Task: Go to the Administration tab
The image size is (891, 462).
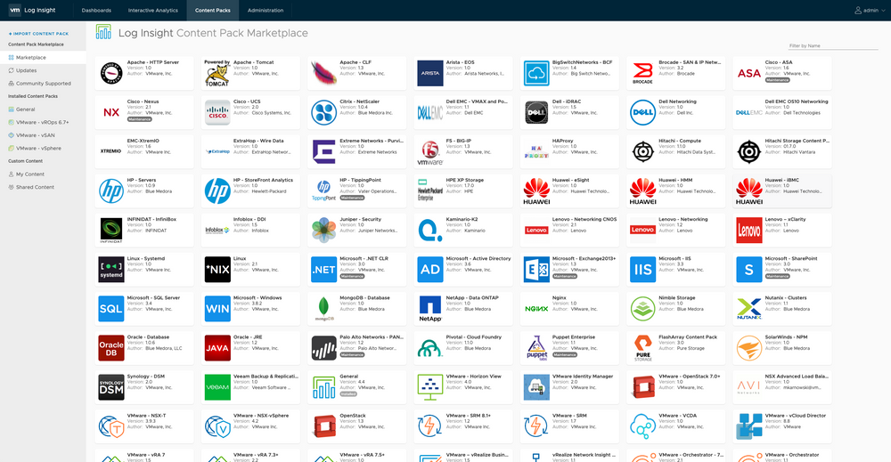Action: (266, 11)
